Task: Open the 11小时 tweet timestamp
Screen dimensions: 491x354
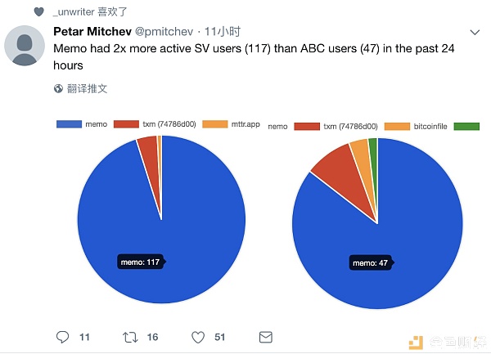Action: (x=223, y=32)
